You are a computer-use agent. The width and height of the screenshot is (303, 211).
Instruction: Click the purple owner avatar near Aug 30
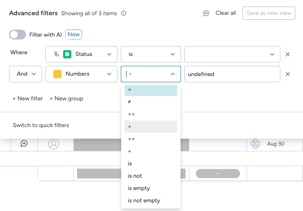256,144
